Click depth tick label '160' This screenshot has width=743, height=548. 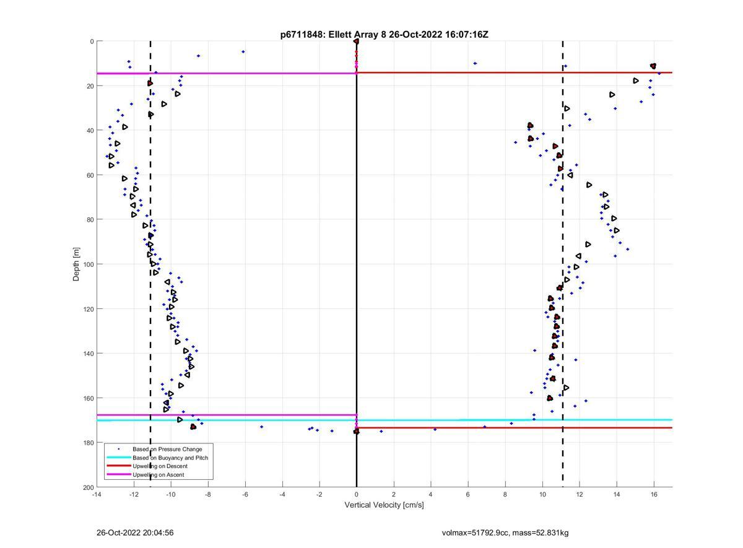pyautogui.click(x=88, y=398)
